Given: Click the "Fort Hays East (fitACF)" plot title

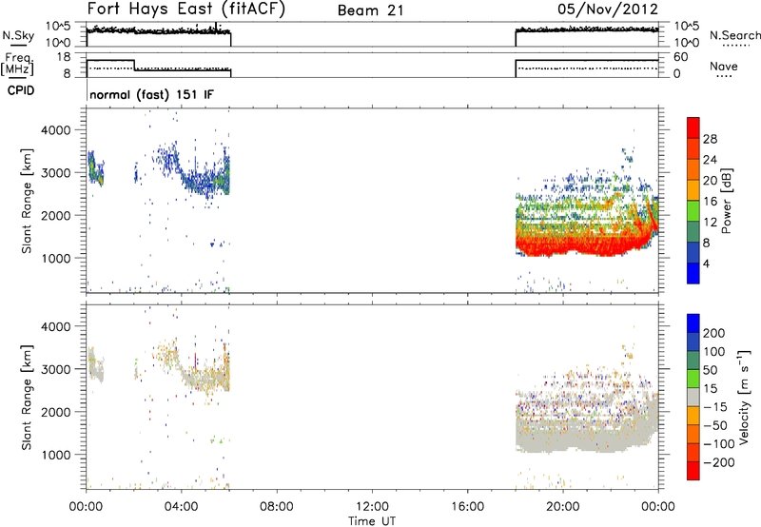Looking at the screenshot, I should click(185, 10).
